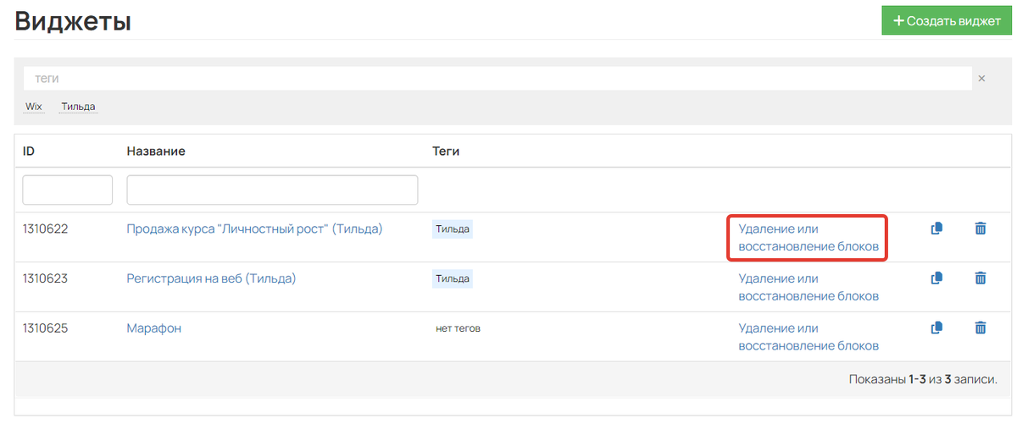Copy the widget in row 1310623
The width and height of the screenshot is (1017, 424).
(x=936, y=278)
